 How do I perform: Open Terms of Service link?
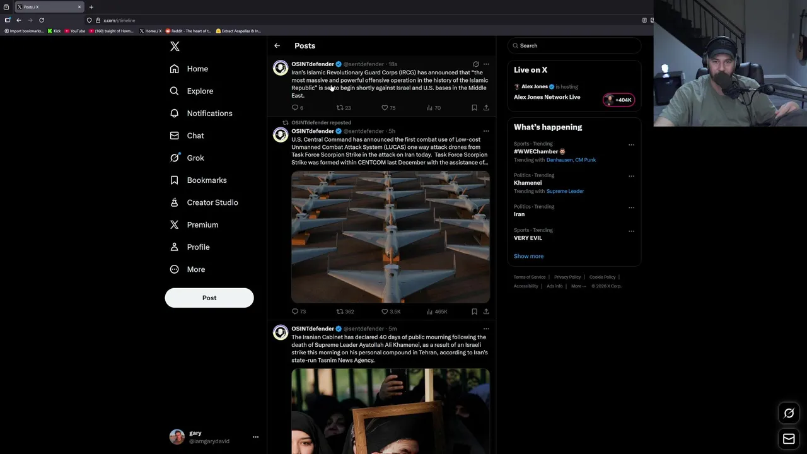(530, 277)
